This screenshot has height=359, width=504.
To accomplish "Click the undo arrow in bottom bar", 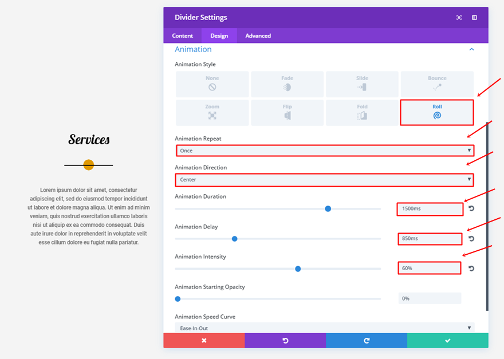I will point(285,340).
